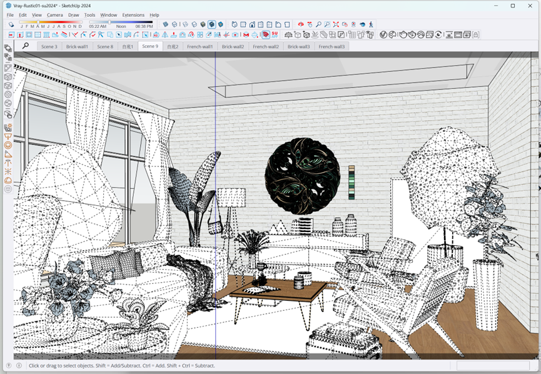
Task: Switch to the French-wall2 scene tab
Action: pos(266,46)
